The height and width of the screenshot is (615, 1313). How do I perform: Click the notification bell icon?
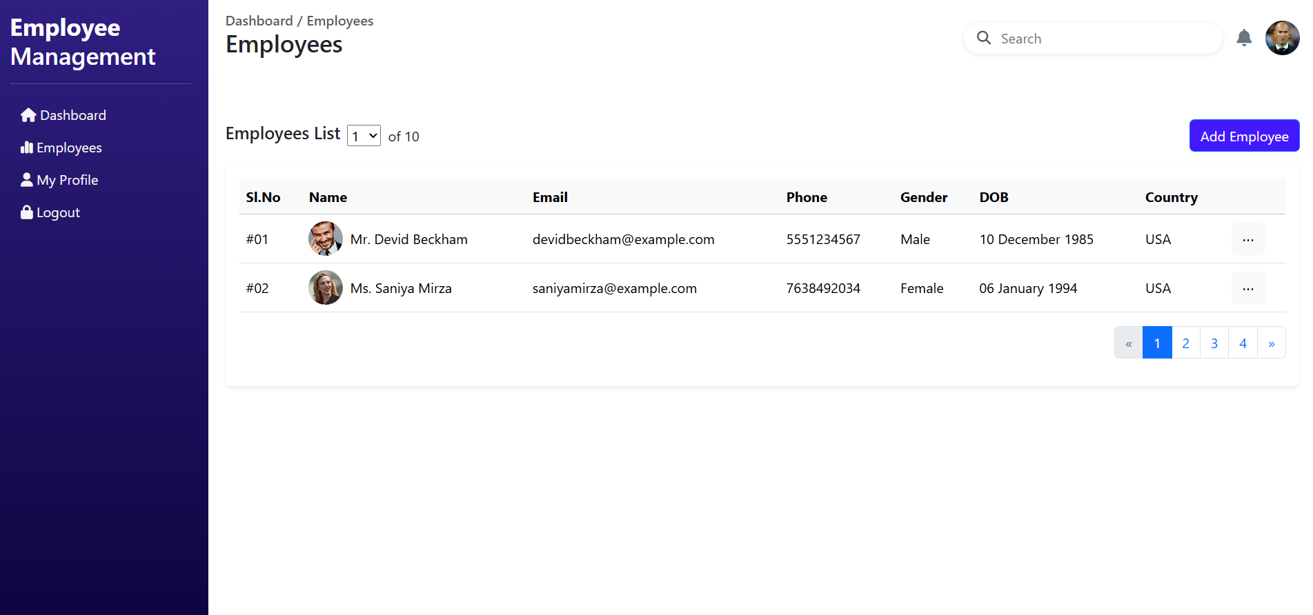[1244, 38]
